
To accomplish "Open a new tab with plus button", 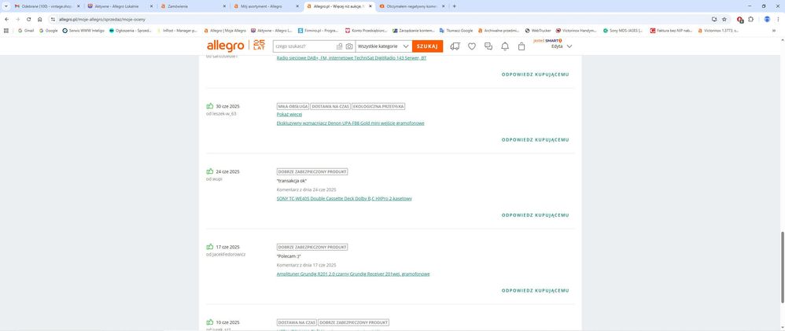I will point(454,6).
